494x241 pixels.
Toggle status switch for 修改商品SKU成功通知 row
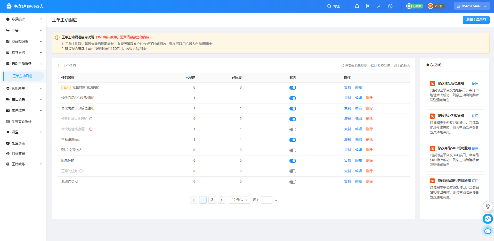(x=293, y=109)
